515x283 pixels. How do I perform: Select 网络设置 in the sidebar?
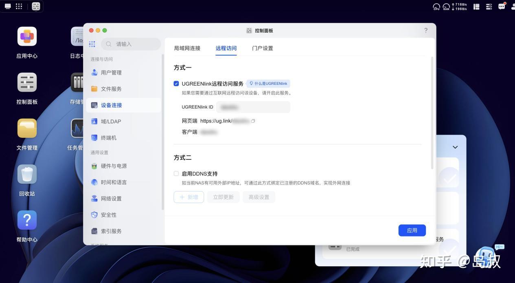coord(124,199)
